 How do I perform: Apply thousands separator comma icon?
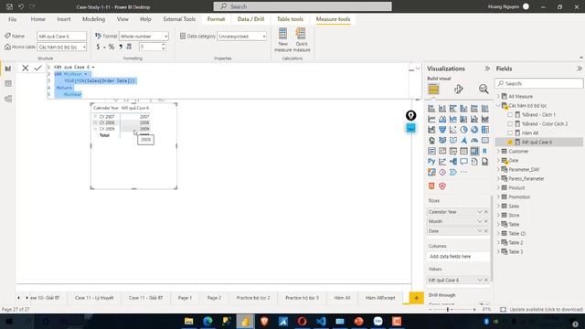tap(121, 47)
